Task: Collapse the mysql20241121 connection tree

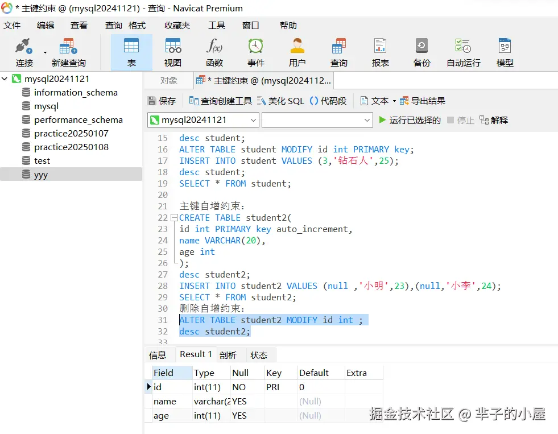Action: (x=5, y=78)
